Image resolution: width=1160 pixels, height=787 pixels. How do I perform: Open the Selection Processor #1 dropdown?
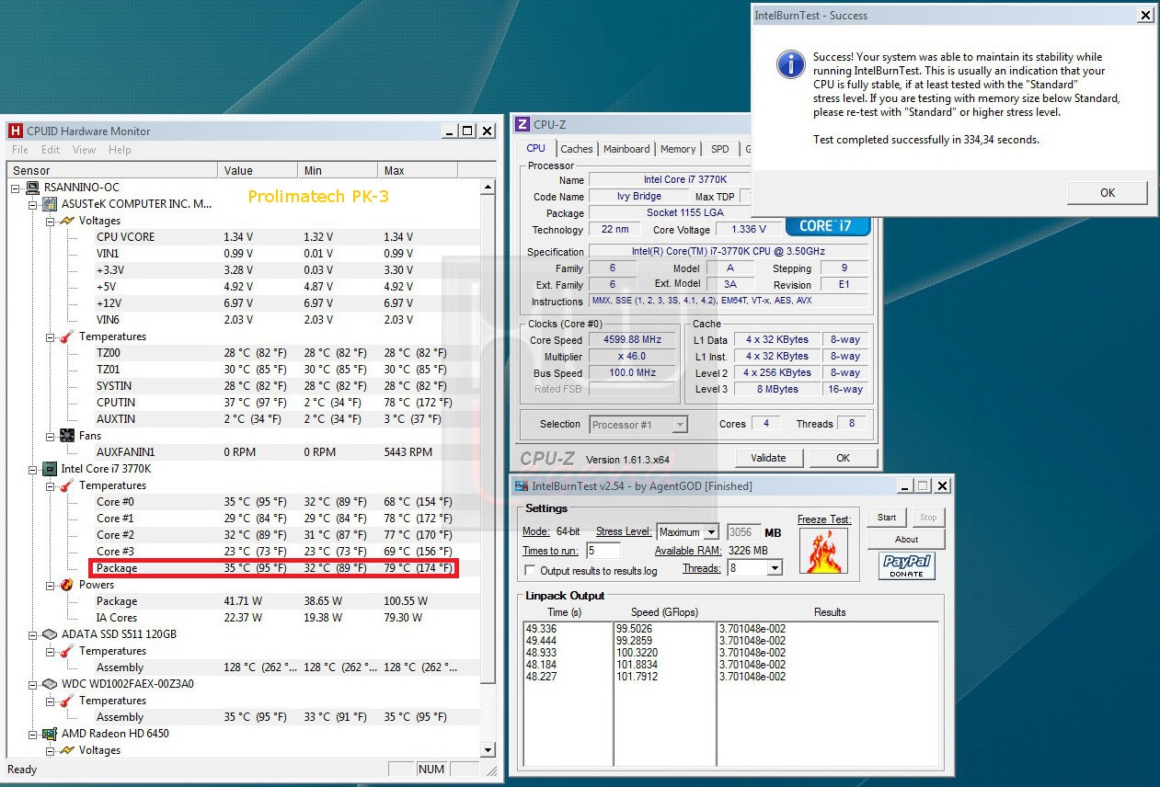point(680,425)
